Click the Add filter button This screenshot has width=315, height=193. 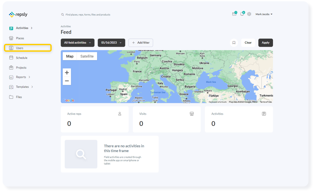click(x=141, y=43)
